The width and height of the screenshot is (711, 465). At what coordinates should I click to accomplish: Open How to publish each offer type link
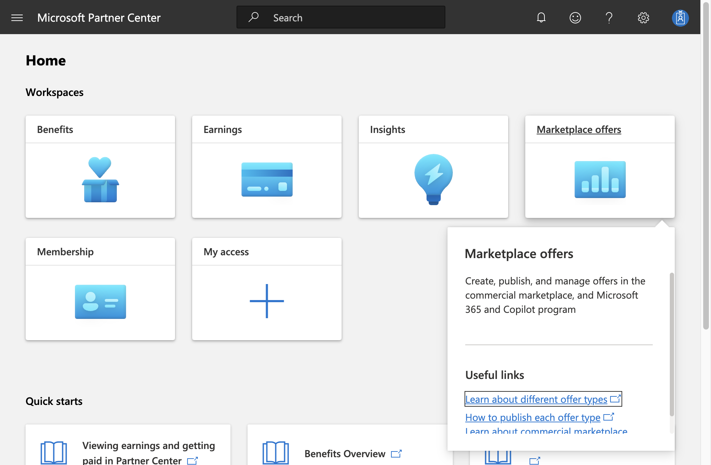tap(539, 417)
